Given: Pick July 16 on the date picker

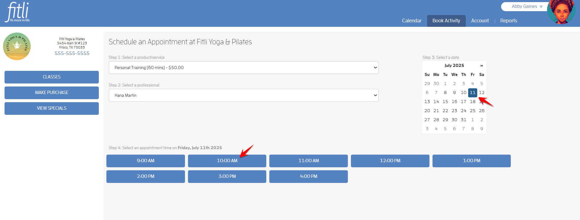Looking at the screenshot, I should [x=454, y=102].
